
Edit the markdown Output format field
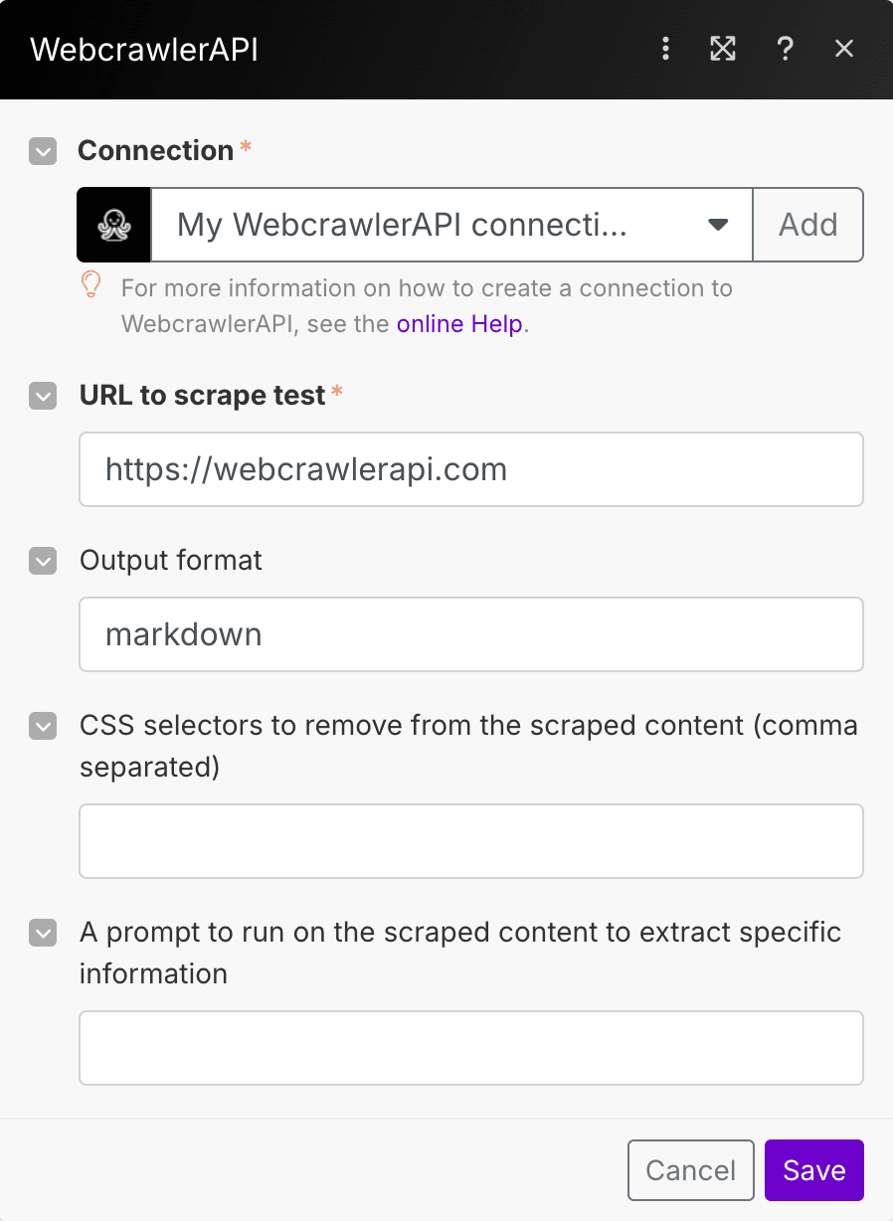[470, 633]
